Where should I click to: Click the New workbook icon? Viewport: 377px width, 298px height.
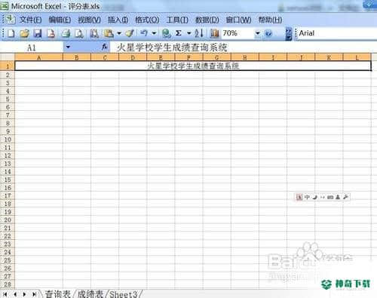[11, 33]
